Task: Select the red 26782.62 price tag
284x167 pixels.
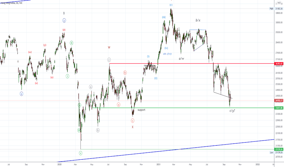Action: pos(279,63)
